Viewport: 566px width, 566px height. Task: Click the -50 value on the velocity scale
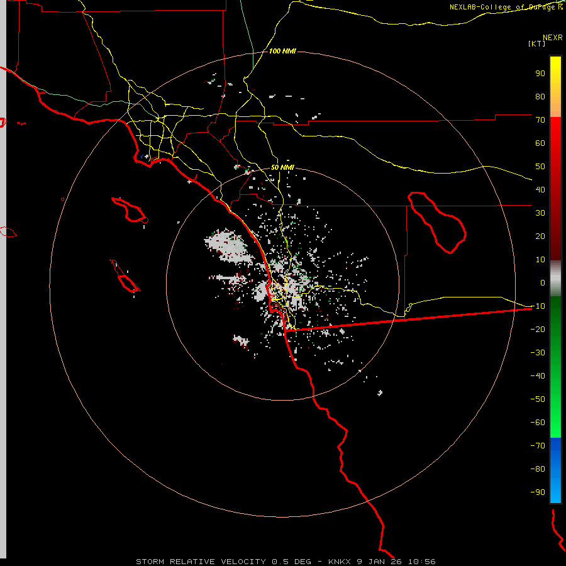(538, 399)
